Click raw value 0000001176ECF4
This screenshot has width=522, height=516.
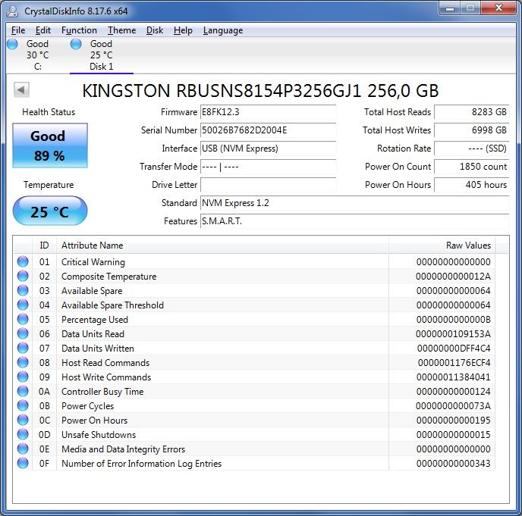(454, 363)
